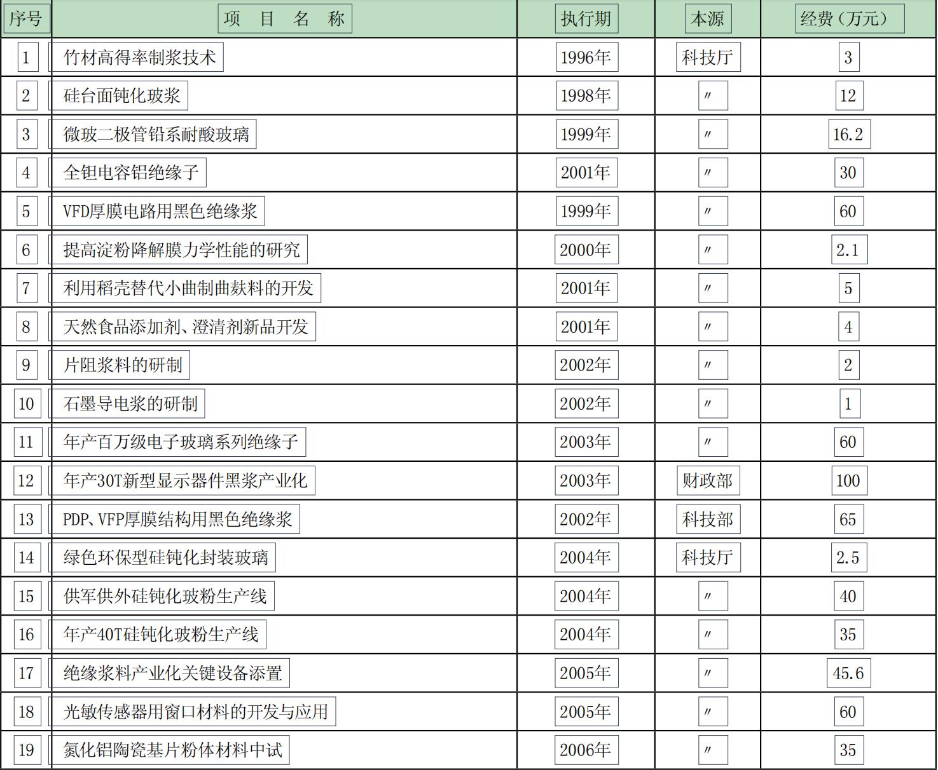
Task: Select 利用稻壳替代小曲制曲麸料的开发
Action: click(x=186, y=288)
